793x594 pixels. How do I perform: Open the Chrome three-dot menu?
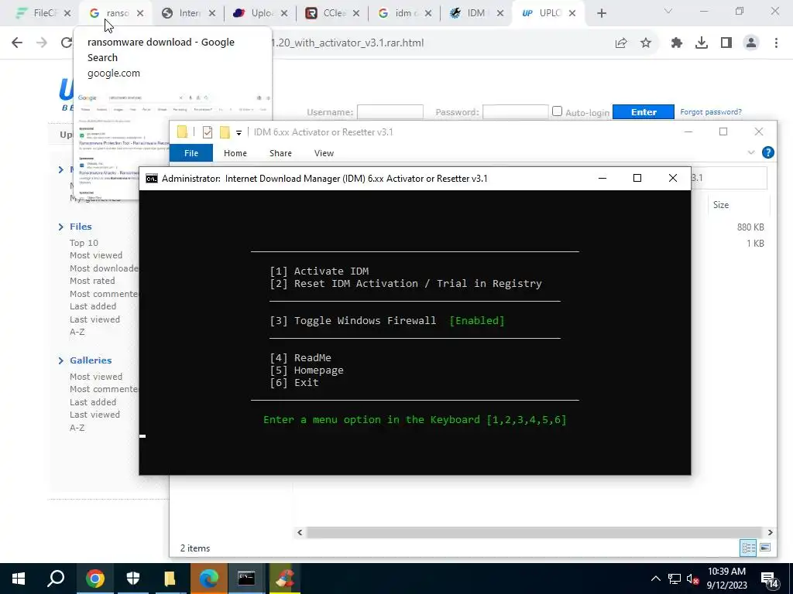[x=776, y=43]
